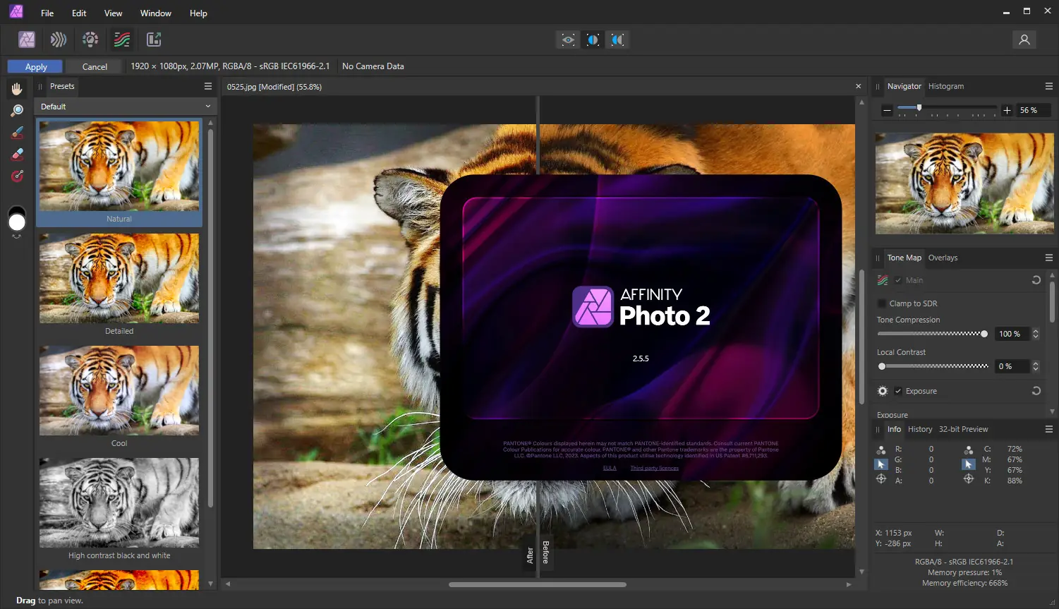The image size is (1059, 609).
Task: Click the zoom in plus in Navigator
Action: [1007, 110]
